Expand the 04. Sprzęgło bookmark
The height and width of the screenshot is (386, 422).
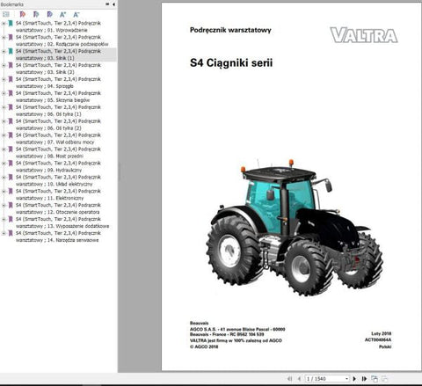pyautogui.click(x=4, y=79)
